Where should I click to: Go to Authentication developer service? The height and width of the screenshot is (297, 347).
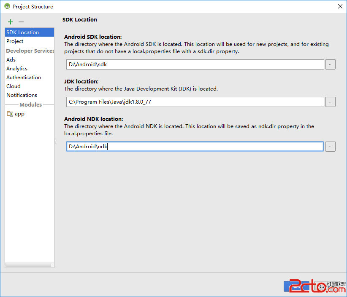[24, 78]
